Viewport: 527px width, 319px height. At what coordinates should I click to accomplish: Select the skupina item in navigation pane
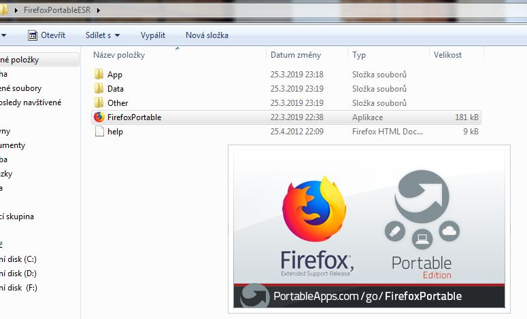17,217
